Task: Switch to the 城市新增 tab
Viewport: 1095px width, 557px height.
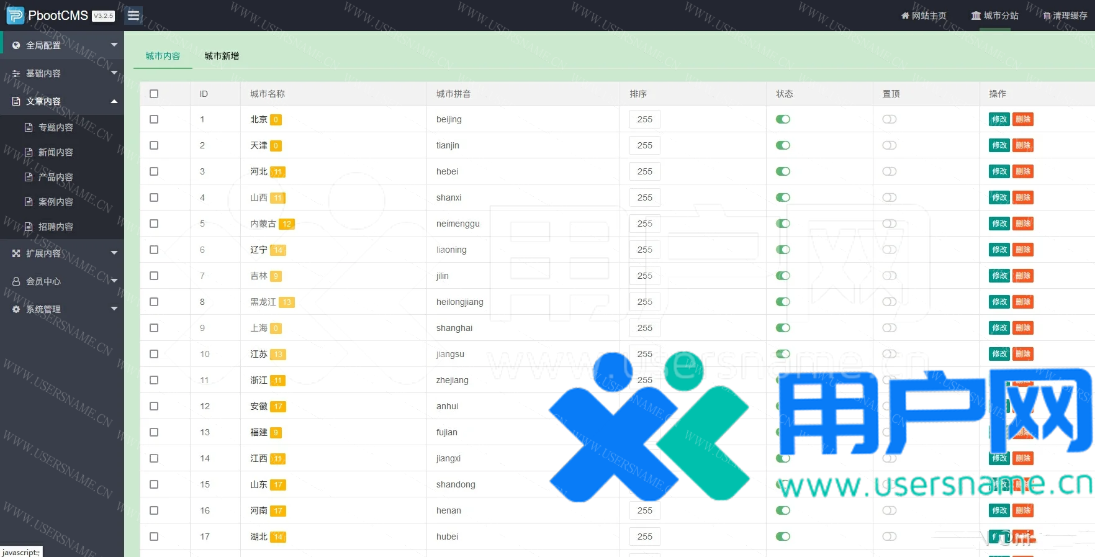Action: tap(222, 56)
